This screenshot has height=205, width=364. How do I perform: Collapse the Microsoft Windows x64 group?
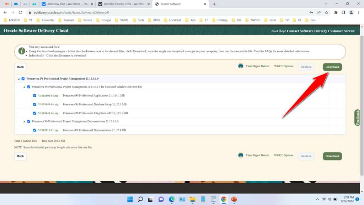[x=24, y=87]
